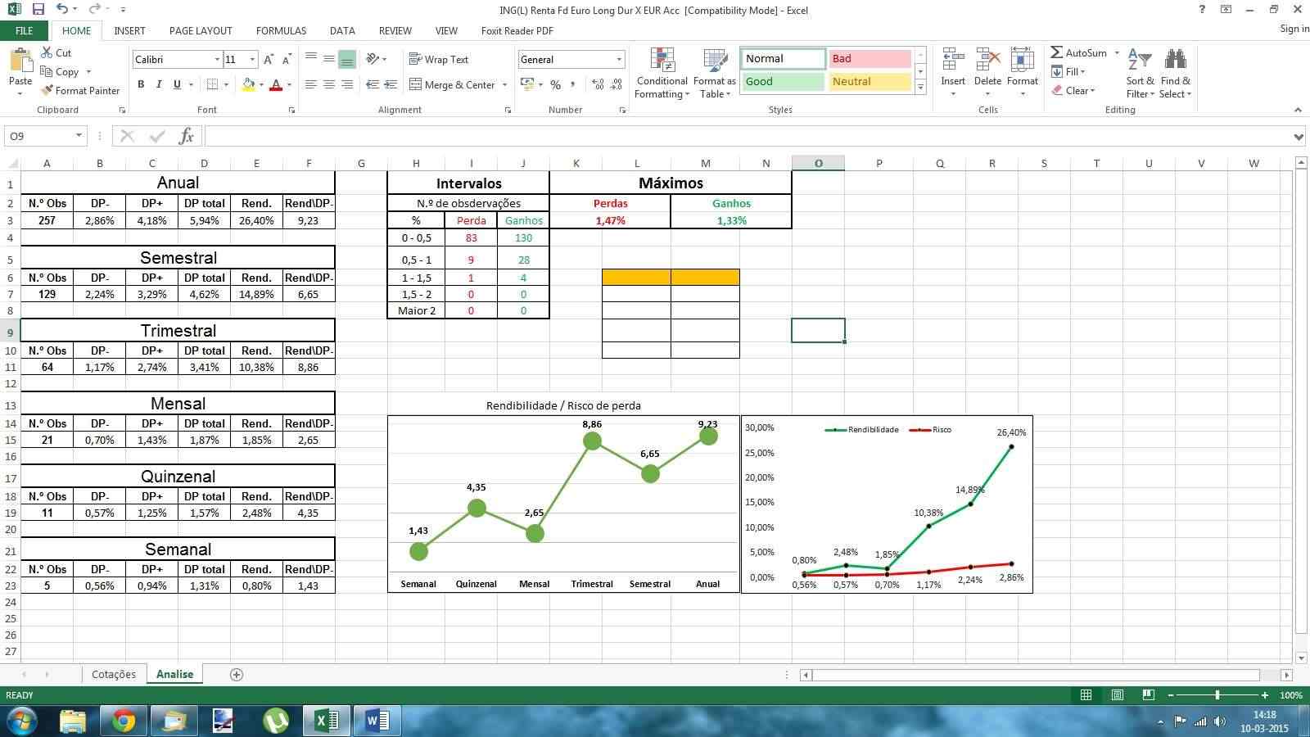Image resolution: width=1310 pixels, height=737 pixels.
Task: Click the Conditional Formatting icon
Action: pos(662,61)
